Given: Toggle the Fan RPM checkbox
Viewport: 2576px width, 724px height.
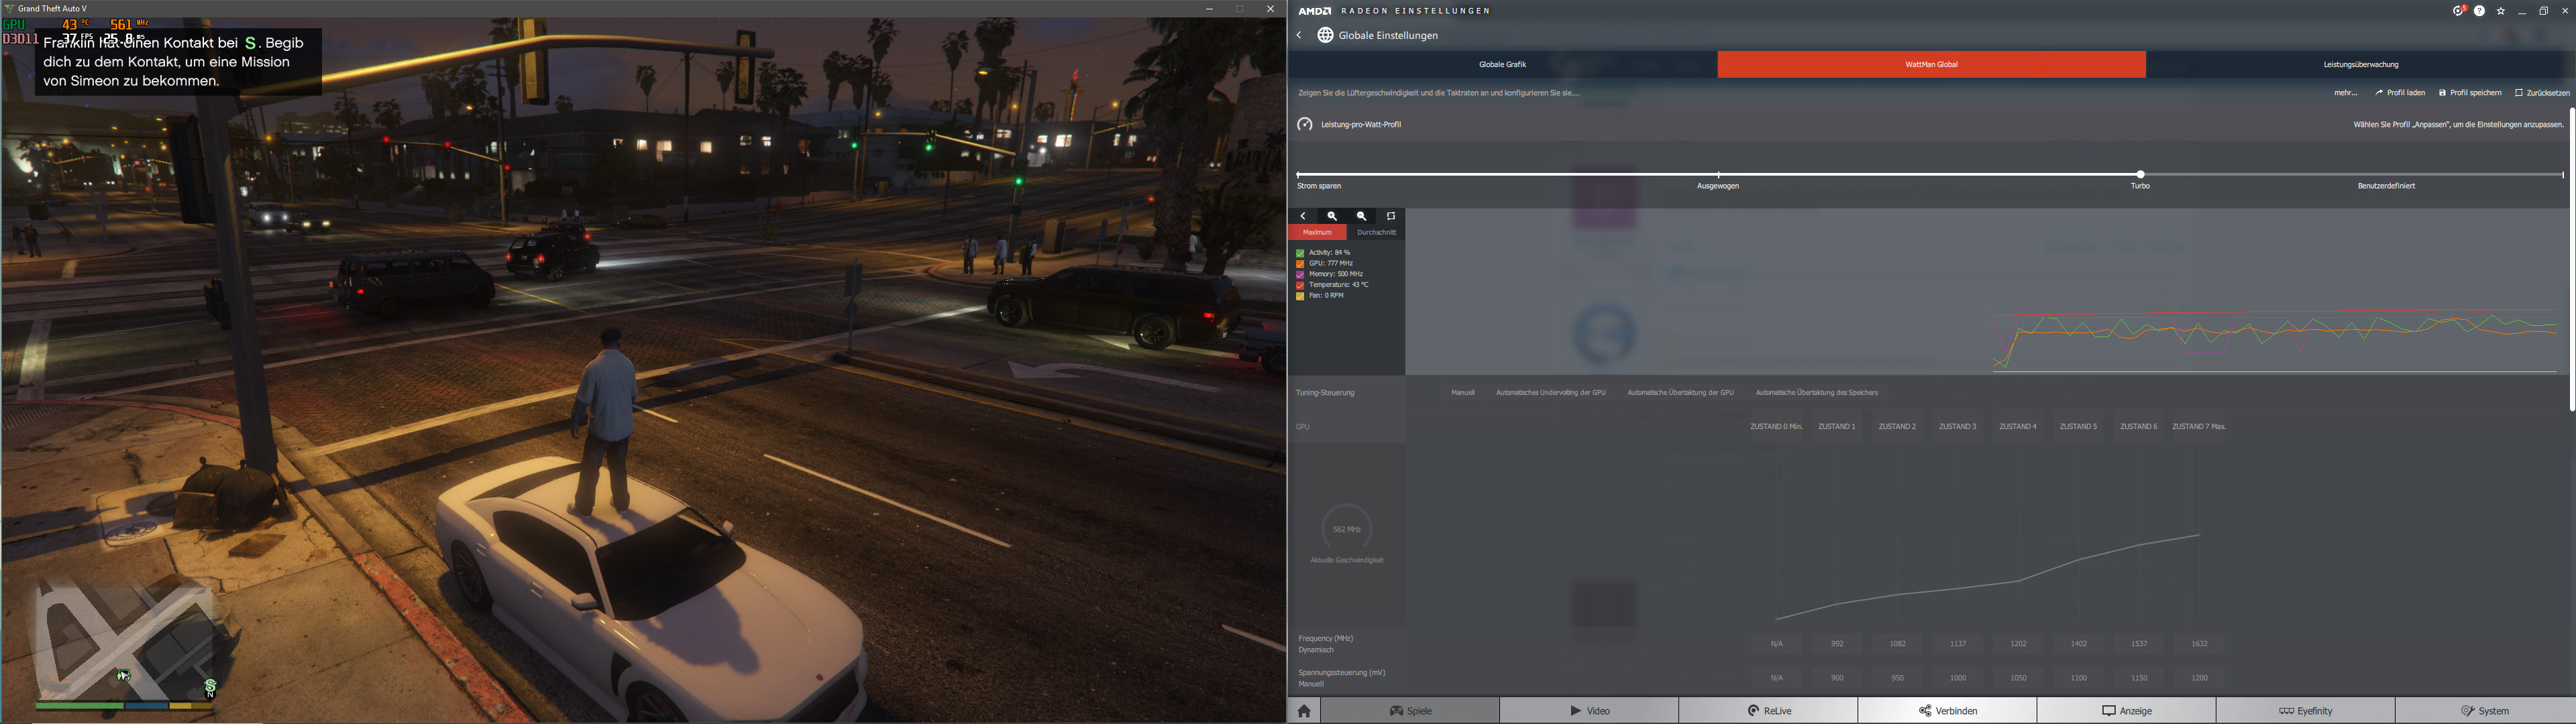Looking at the screenshot, I should (1300, 296).
